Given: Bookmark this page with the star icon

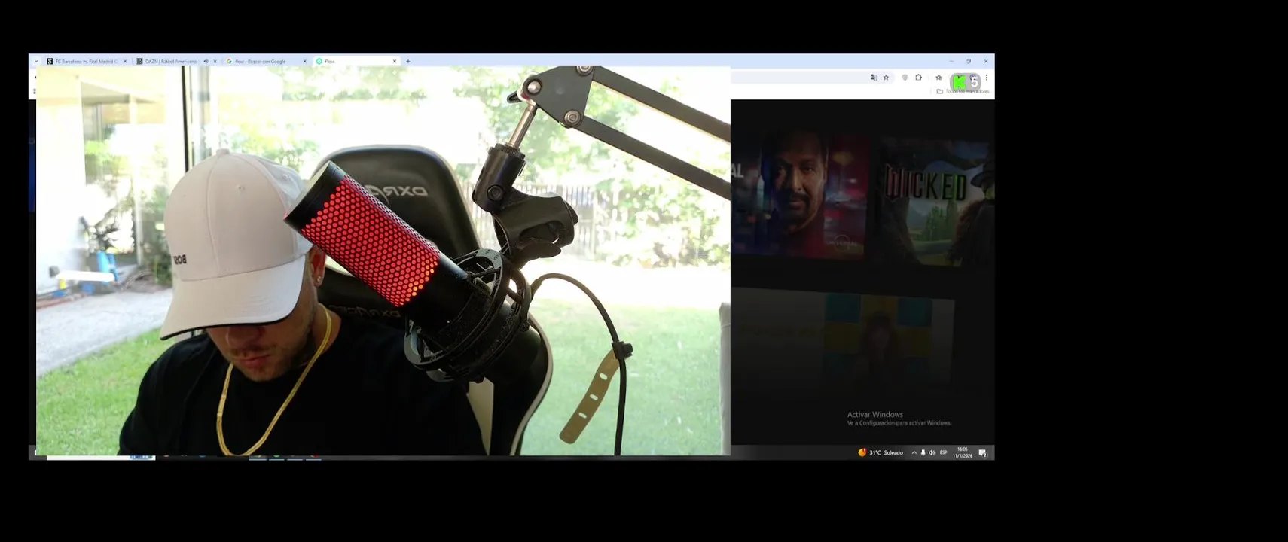Looking at the screenshot, I should point(886,77).
